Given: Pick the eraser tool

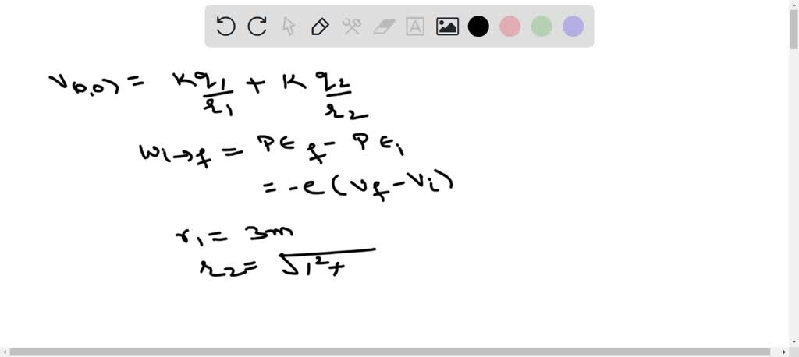Looking at the screenshot, I should pyautogui.click(x=384, y=26).
